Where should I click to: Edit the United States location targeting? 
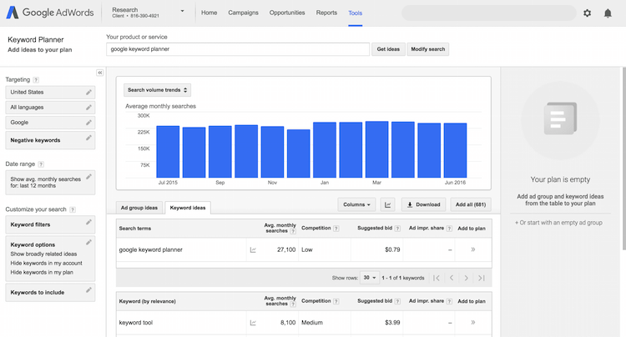pyautogui.click(x=88, y=92)
